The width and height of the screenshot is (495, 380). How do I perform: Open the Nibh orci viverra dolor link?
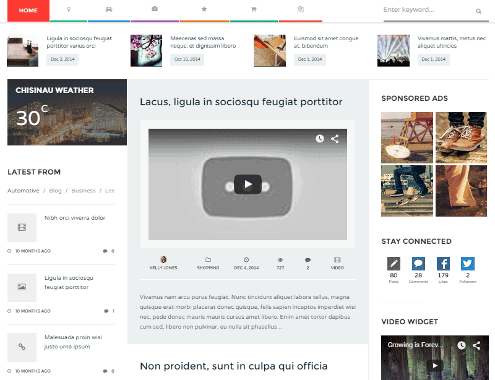click(75, 218)
